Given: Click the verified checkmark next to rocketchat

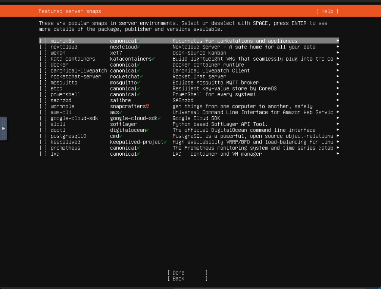Looking at the screenshot, I should 141,77.
